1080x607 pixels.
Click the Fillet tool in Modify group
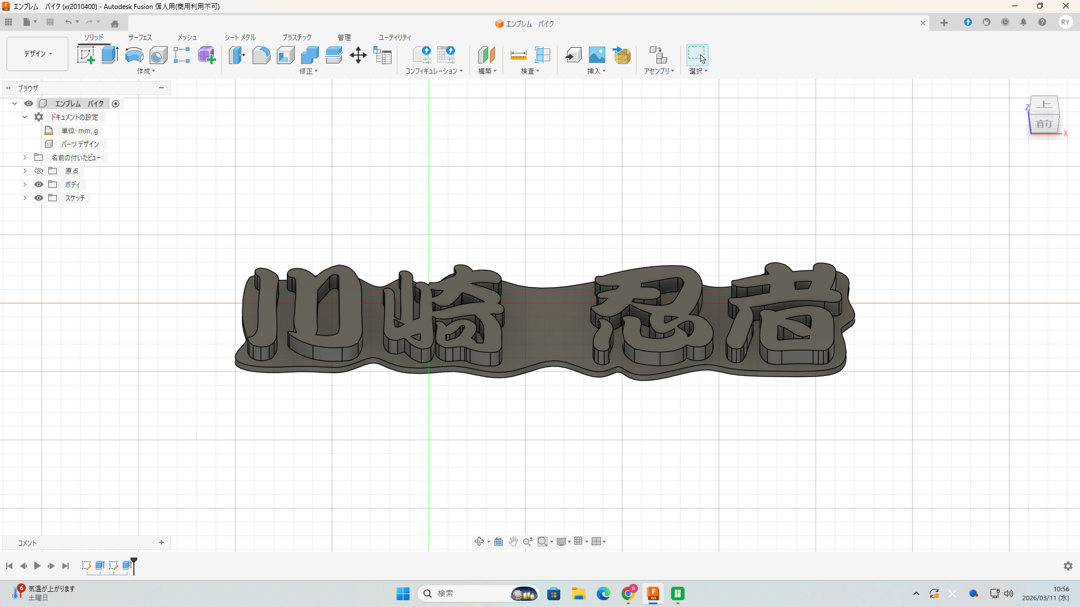click(x=261, y=55)
